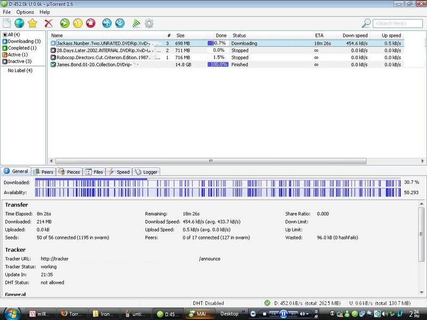Click the "50 of 56 connected (1195 in swarm)" seeds value
Viewport: 427px width, 320px height.
coord(73,237)
